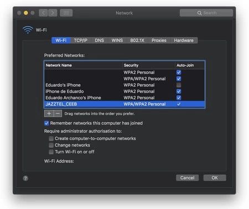Click the magnifying glass search icon

[x=199, y=13]
